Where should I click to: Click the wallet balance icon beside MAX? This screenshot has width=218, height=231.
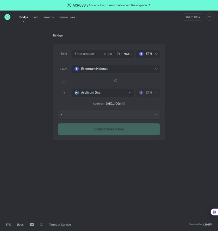118,54
